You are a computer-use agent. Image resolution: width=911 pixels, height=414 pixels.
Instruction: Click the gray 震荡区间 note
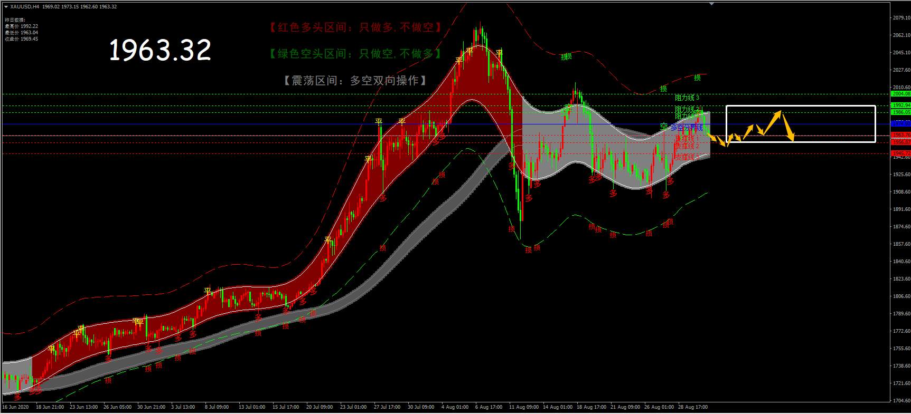click(355, 81)
